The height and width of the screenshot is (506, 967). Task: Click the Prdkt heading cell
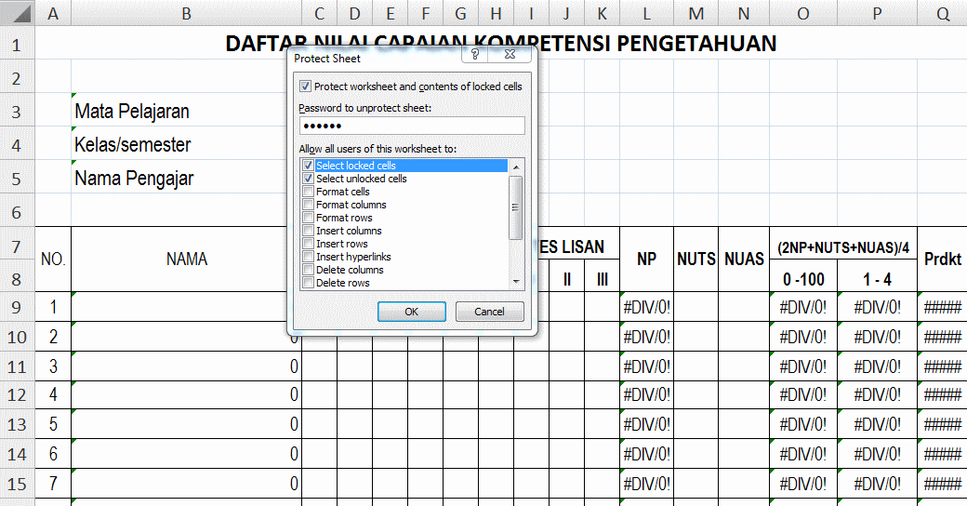(x=942, y=260)
